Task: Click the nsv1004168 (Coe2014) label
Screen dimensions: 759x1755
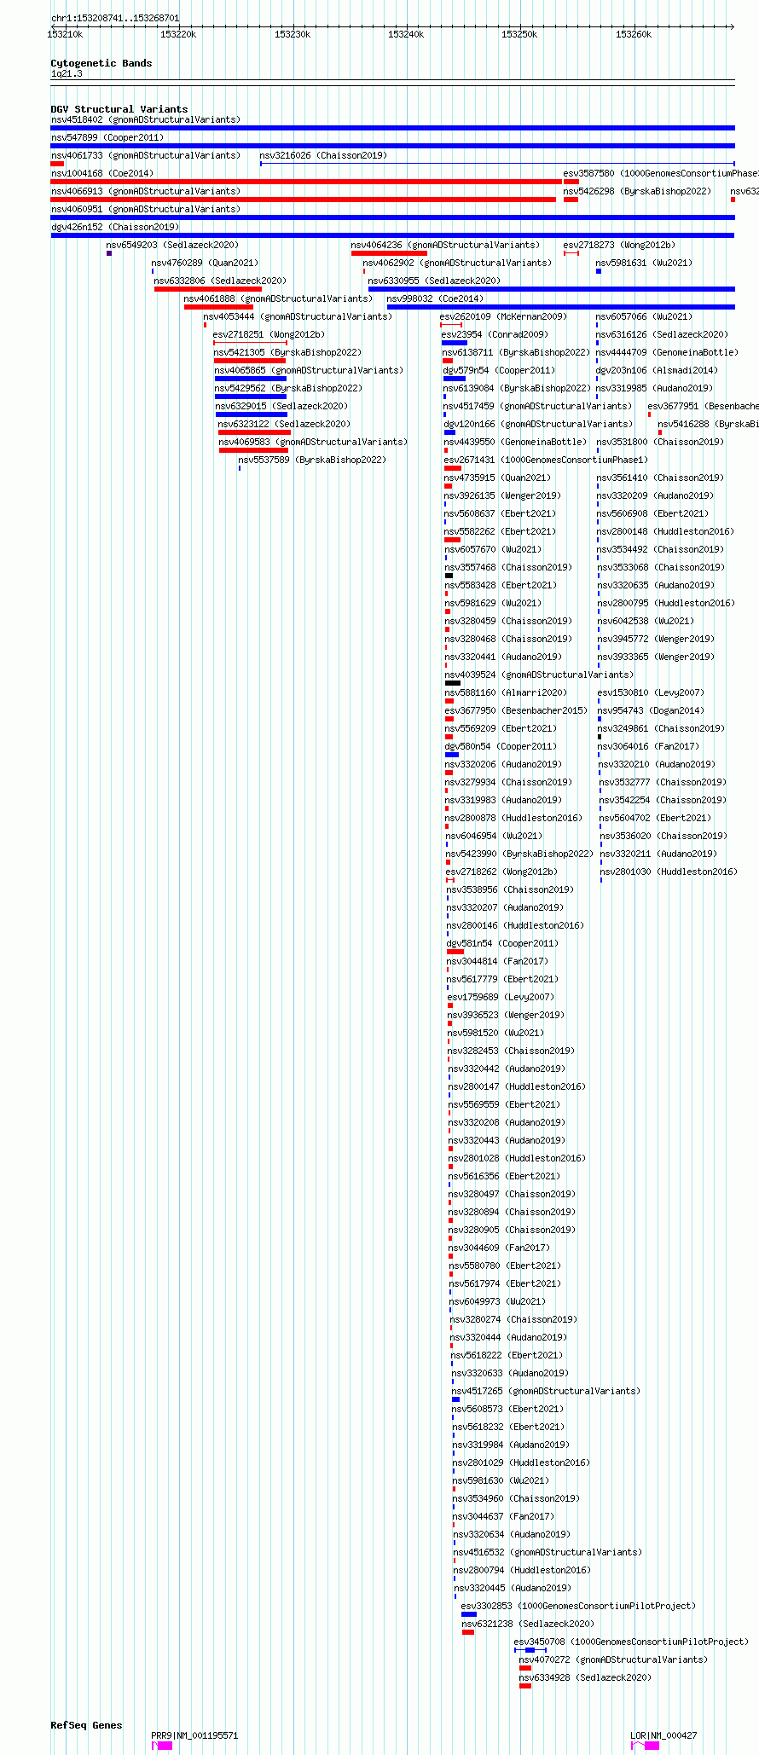Action: 102,173
